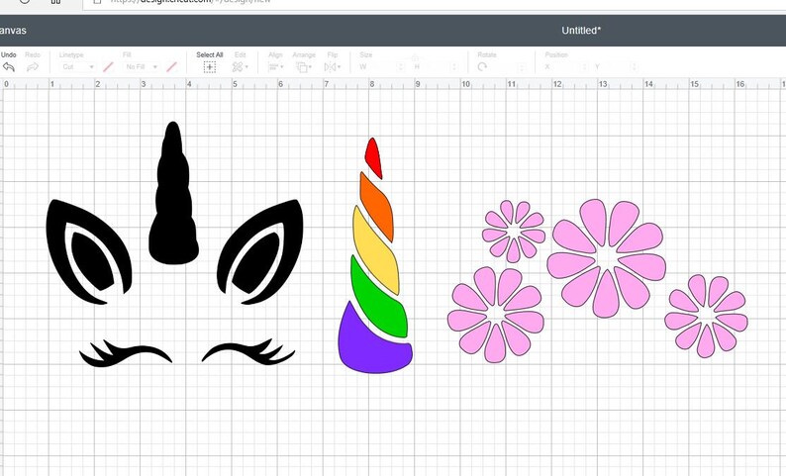Open the Align dropdown

coord(276,67)
